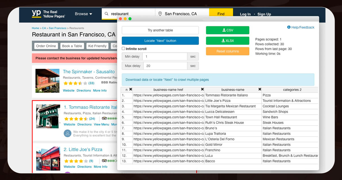Click the search magnifier icon

[x=106, y=14]
